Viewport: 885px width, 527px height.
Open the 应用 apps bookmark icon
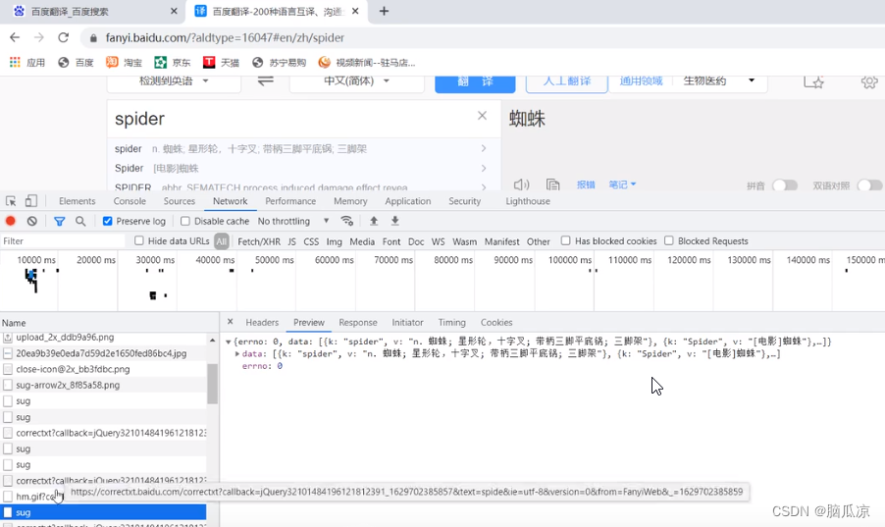[15, 62]
